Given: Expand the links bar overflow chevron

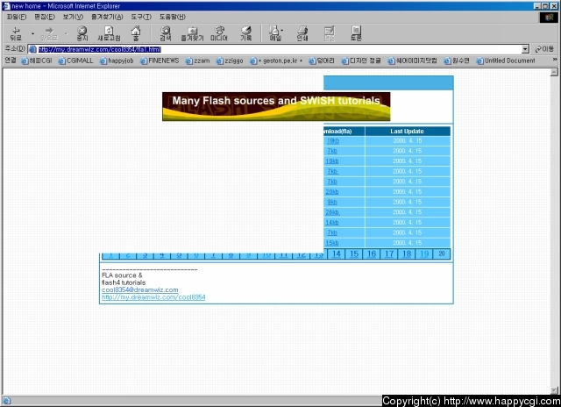Looking at the screenshot, I should click(x=555, y=60).
